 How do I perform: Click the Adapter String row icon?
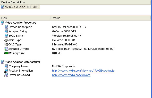(6, 31)
